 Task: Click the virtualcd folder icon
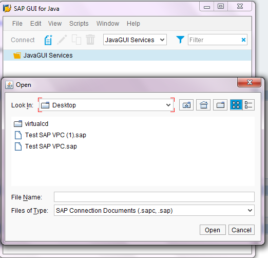pos(18,124)
